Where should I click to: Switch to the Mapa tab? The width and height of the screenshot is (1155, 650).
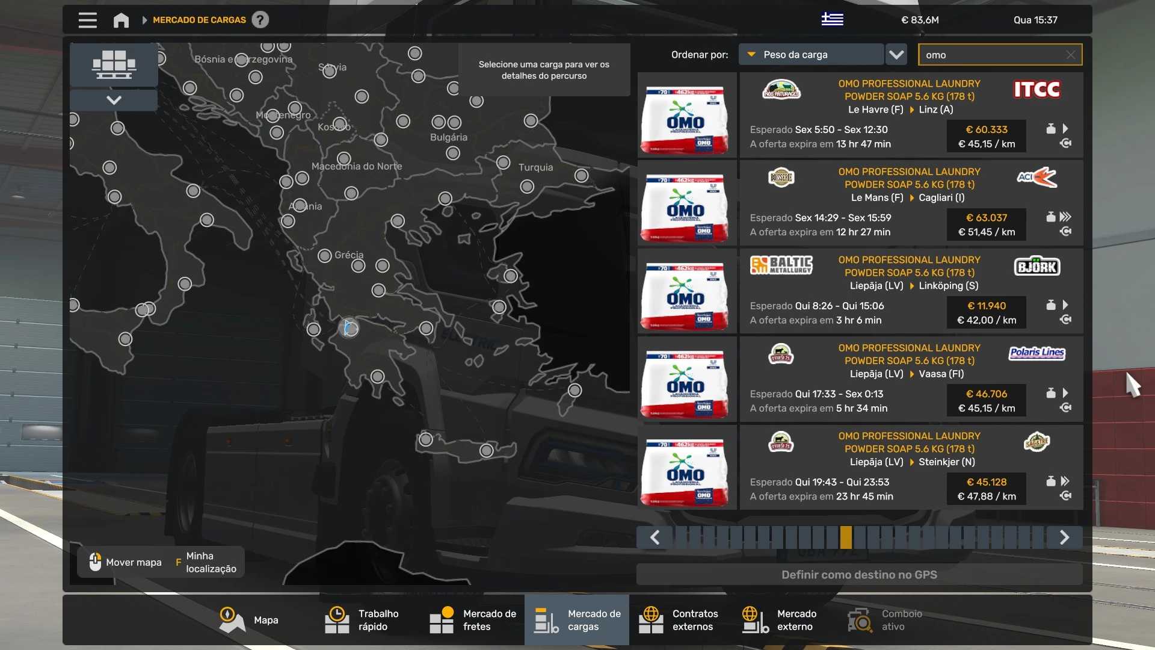tap(248, 620)
